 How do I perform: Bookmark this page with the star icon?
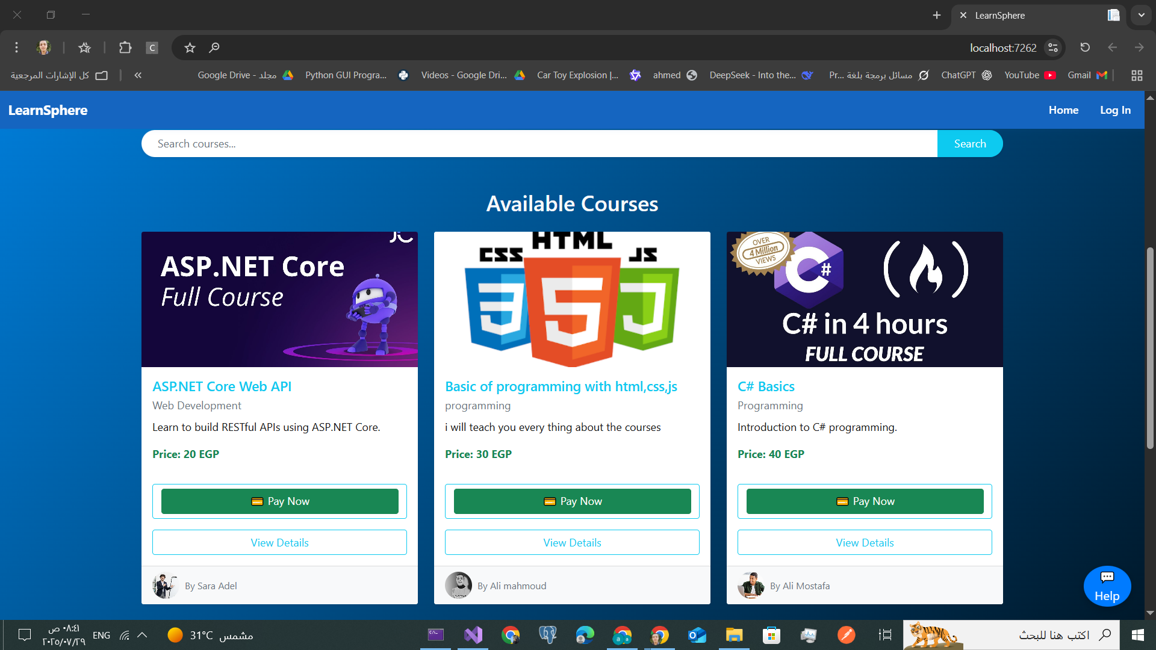pos(190,48)
